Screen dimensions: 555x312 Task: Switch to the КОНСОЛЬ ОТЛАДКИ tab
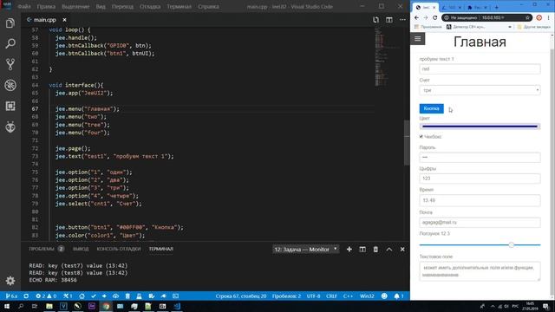119,249
